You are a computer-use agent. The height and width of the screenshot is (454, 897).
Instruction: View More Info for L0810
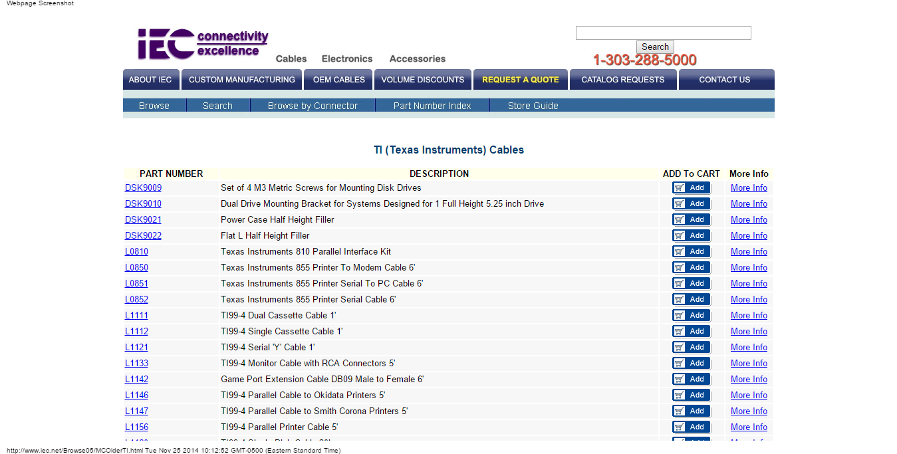(749, 251)
